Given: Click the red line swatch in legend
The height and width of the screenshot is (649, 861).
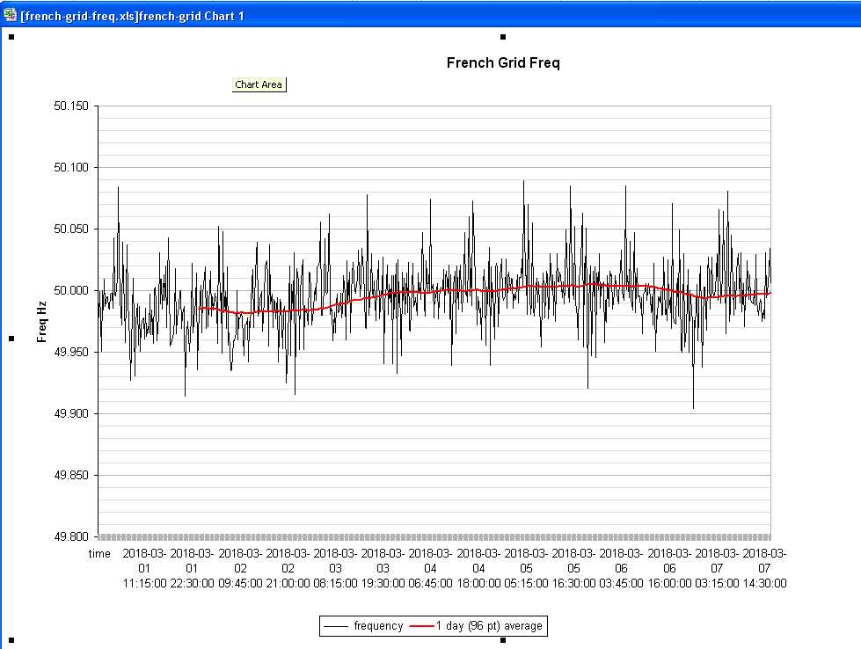Looking at the screenshot, I should click(422, 626).
